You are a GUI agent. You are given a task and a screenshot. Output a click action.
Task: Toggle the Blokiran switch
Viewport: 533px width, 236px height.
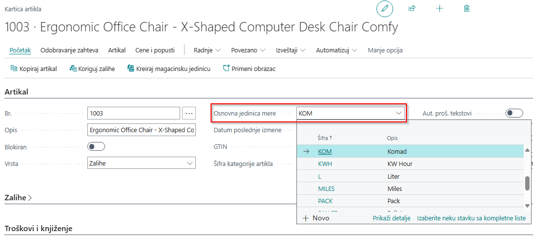[96, 146]
